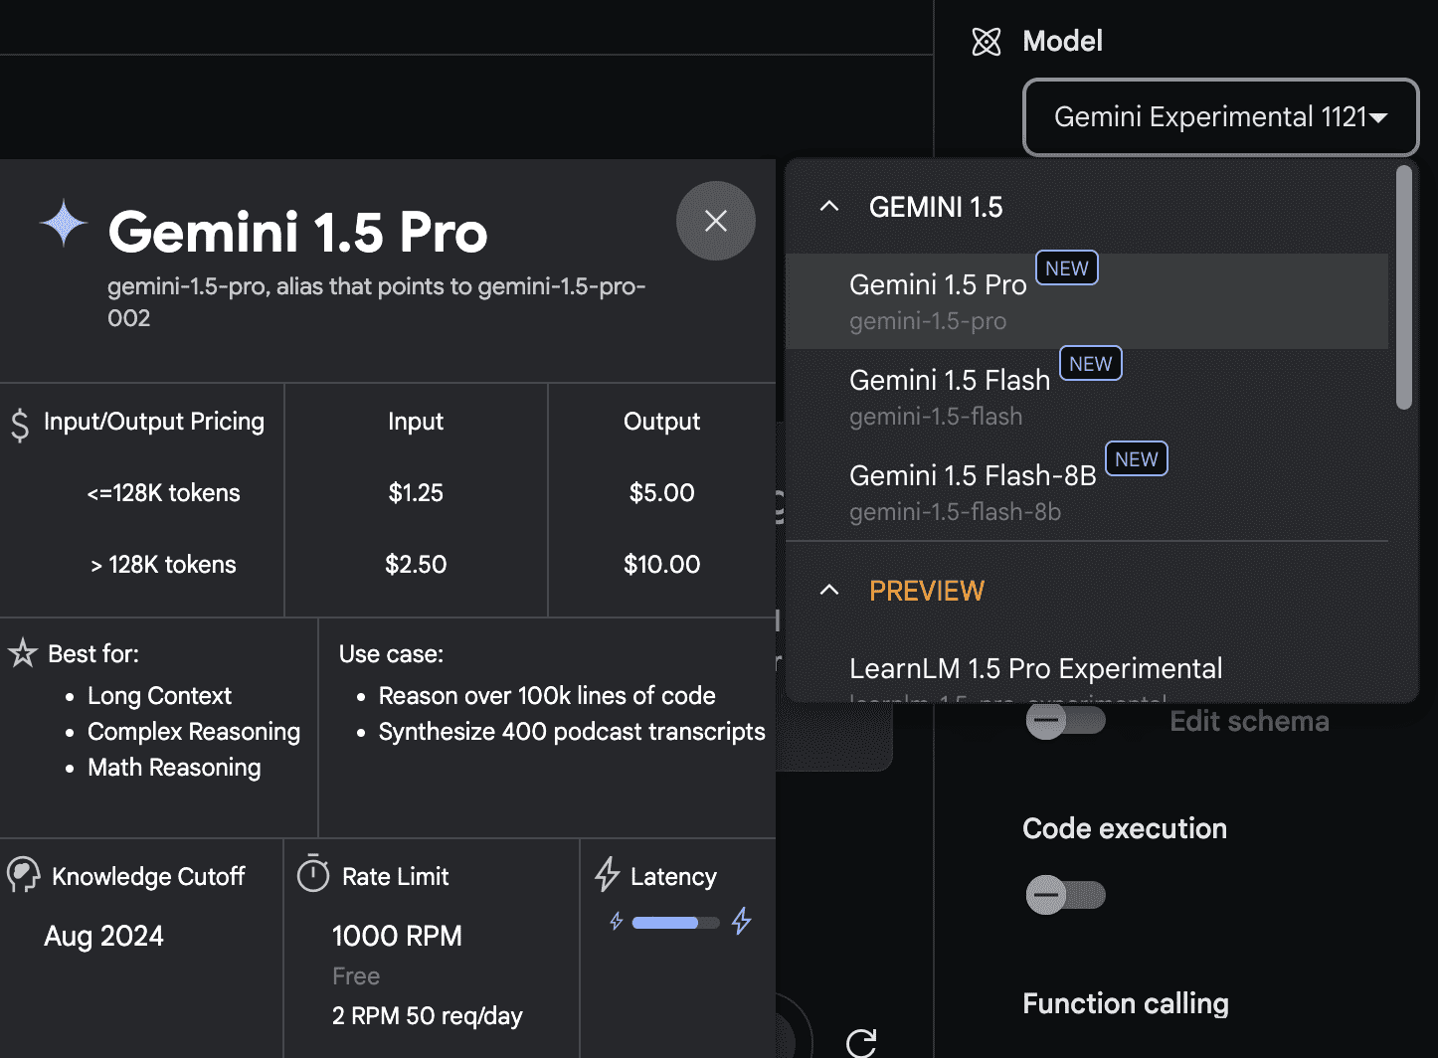Click the Long Context bullet item
This screenshot has width=1438, height=1058.
159,696
